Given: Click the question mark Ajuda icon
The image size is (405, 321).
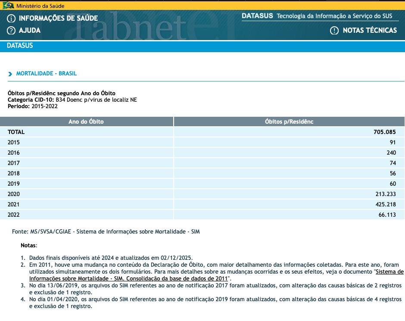Looking at the screenshot, I should tap(11, 31).
